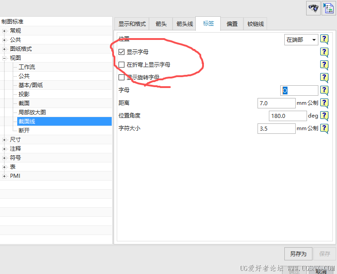Select 投影 tree item

pyautogui.click(x=24, y=94)
